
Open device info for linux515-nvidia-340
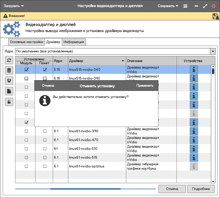pyautogui.click(x=194, y=70)
